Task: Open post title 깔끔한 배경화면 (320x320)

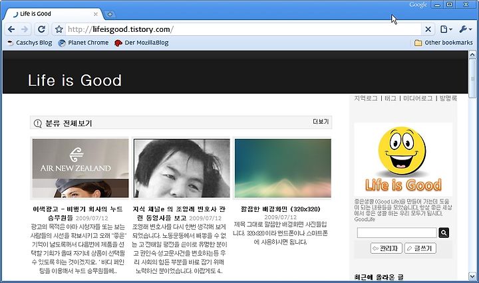Action: point(281,209)
